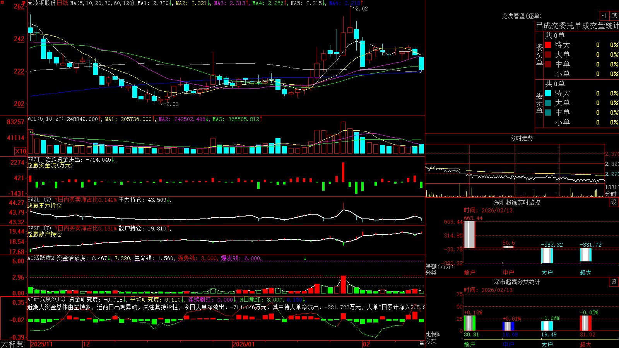Click the 大户 net amount bar -382.32
This screenshot has height=348, width=619.
click(547, 256)
